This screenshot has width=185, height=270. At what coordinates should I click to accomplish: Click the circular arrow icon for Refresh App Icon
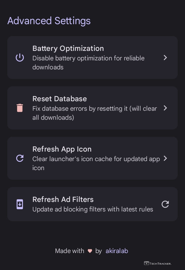(x=20, y=158)
